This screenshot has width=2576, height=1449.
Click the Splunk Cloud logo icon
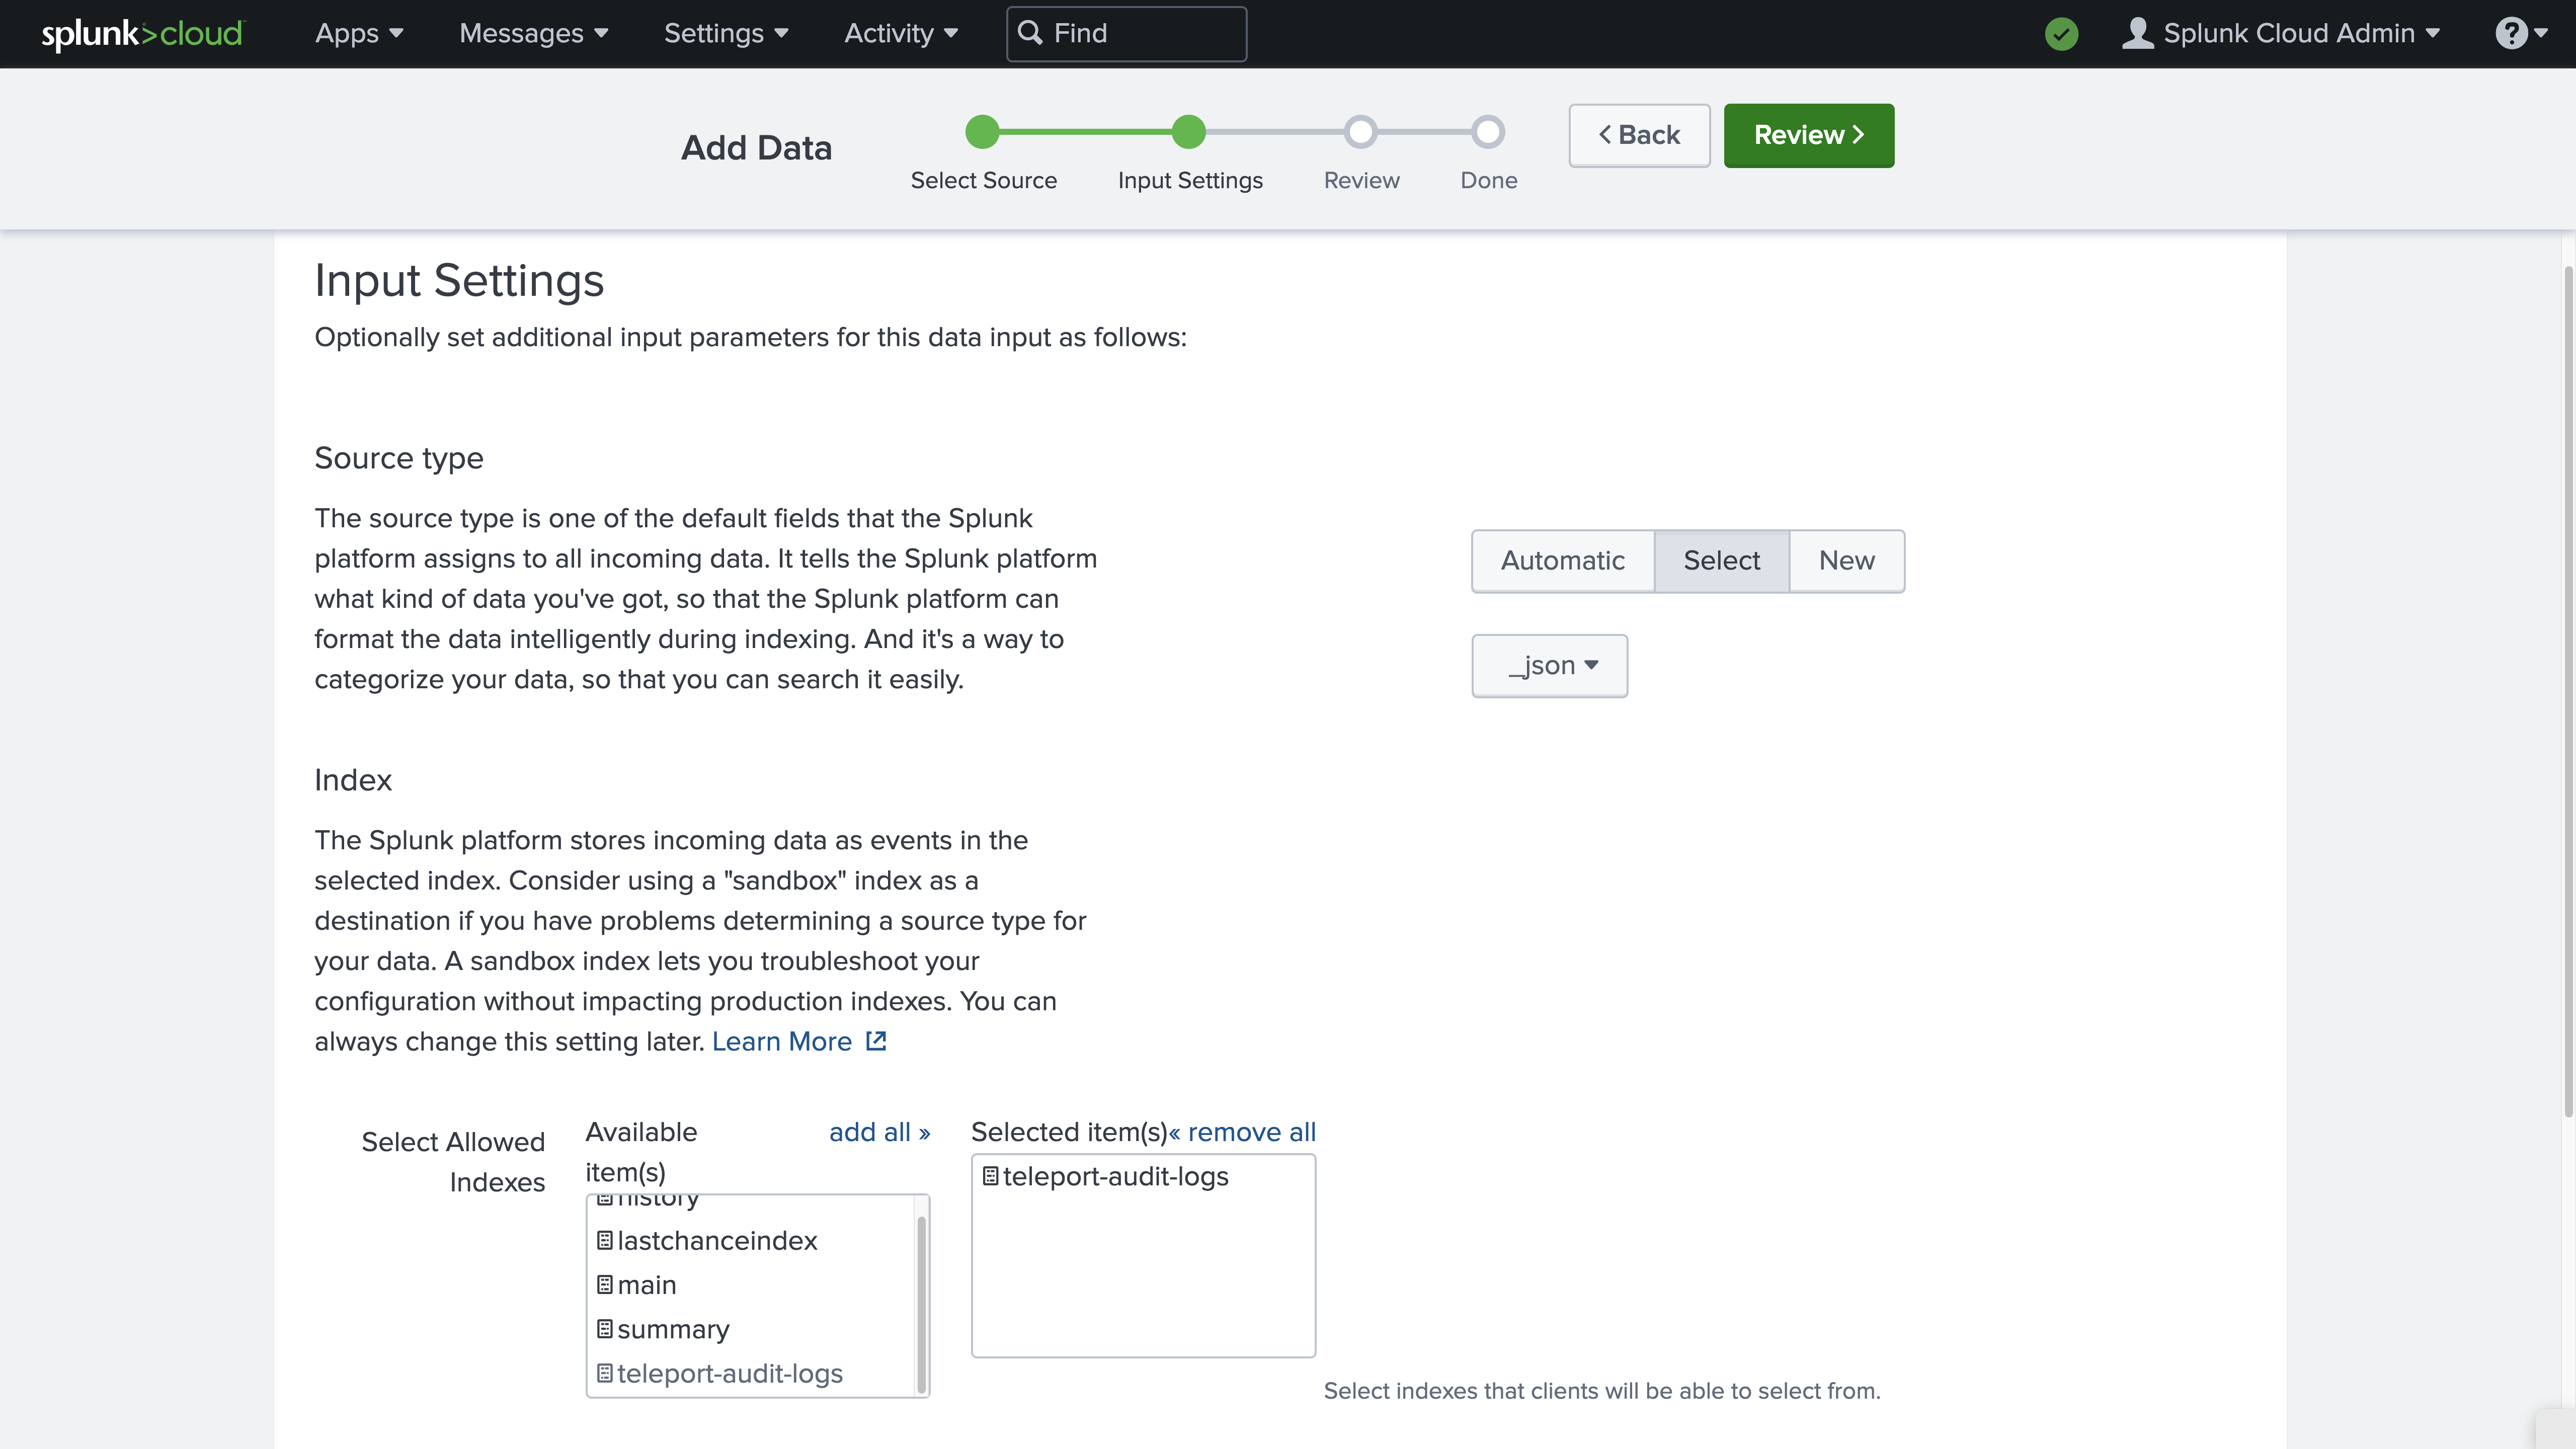click(x=141, y=32)
